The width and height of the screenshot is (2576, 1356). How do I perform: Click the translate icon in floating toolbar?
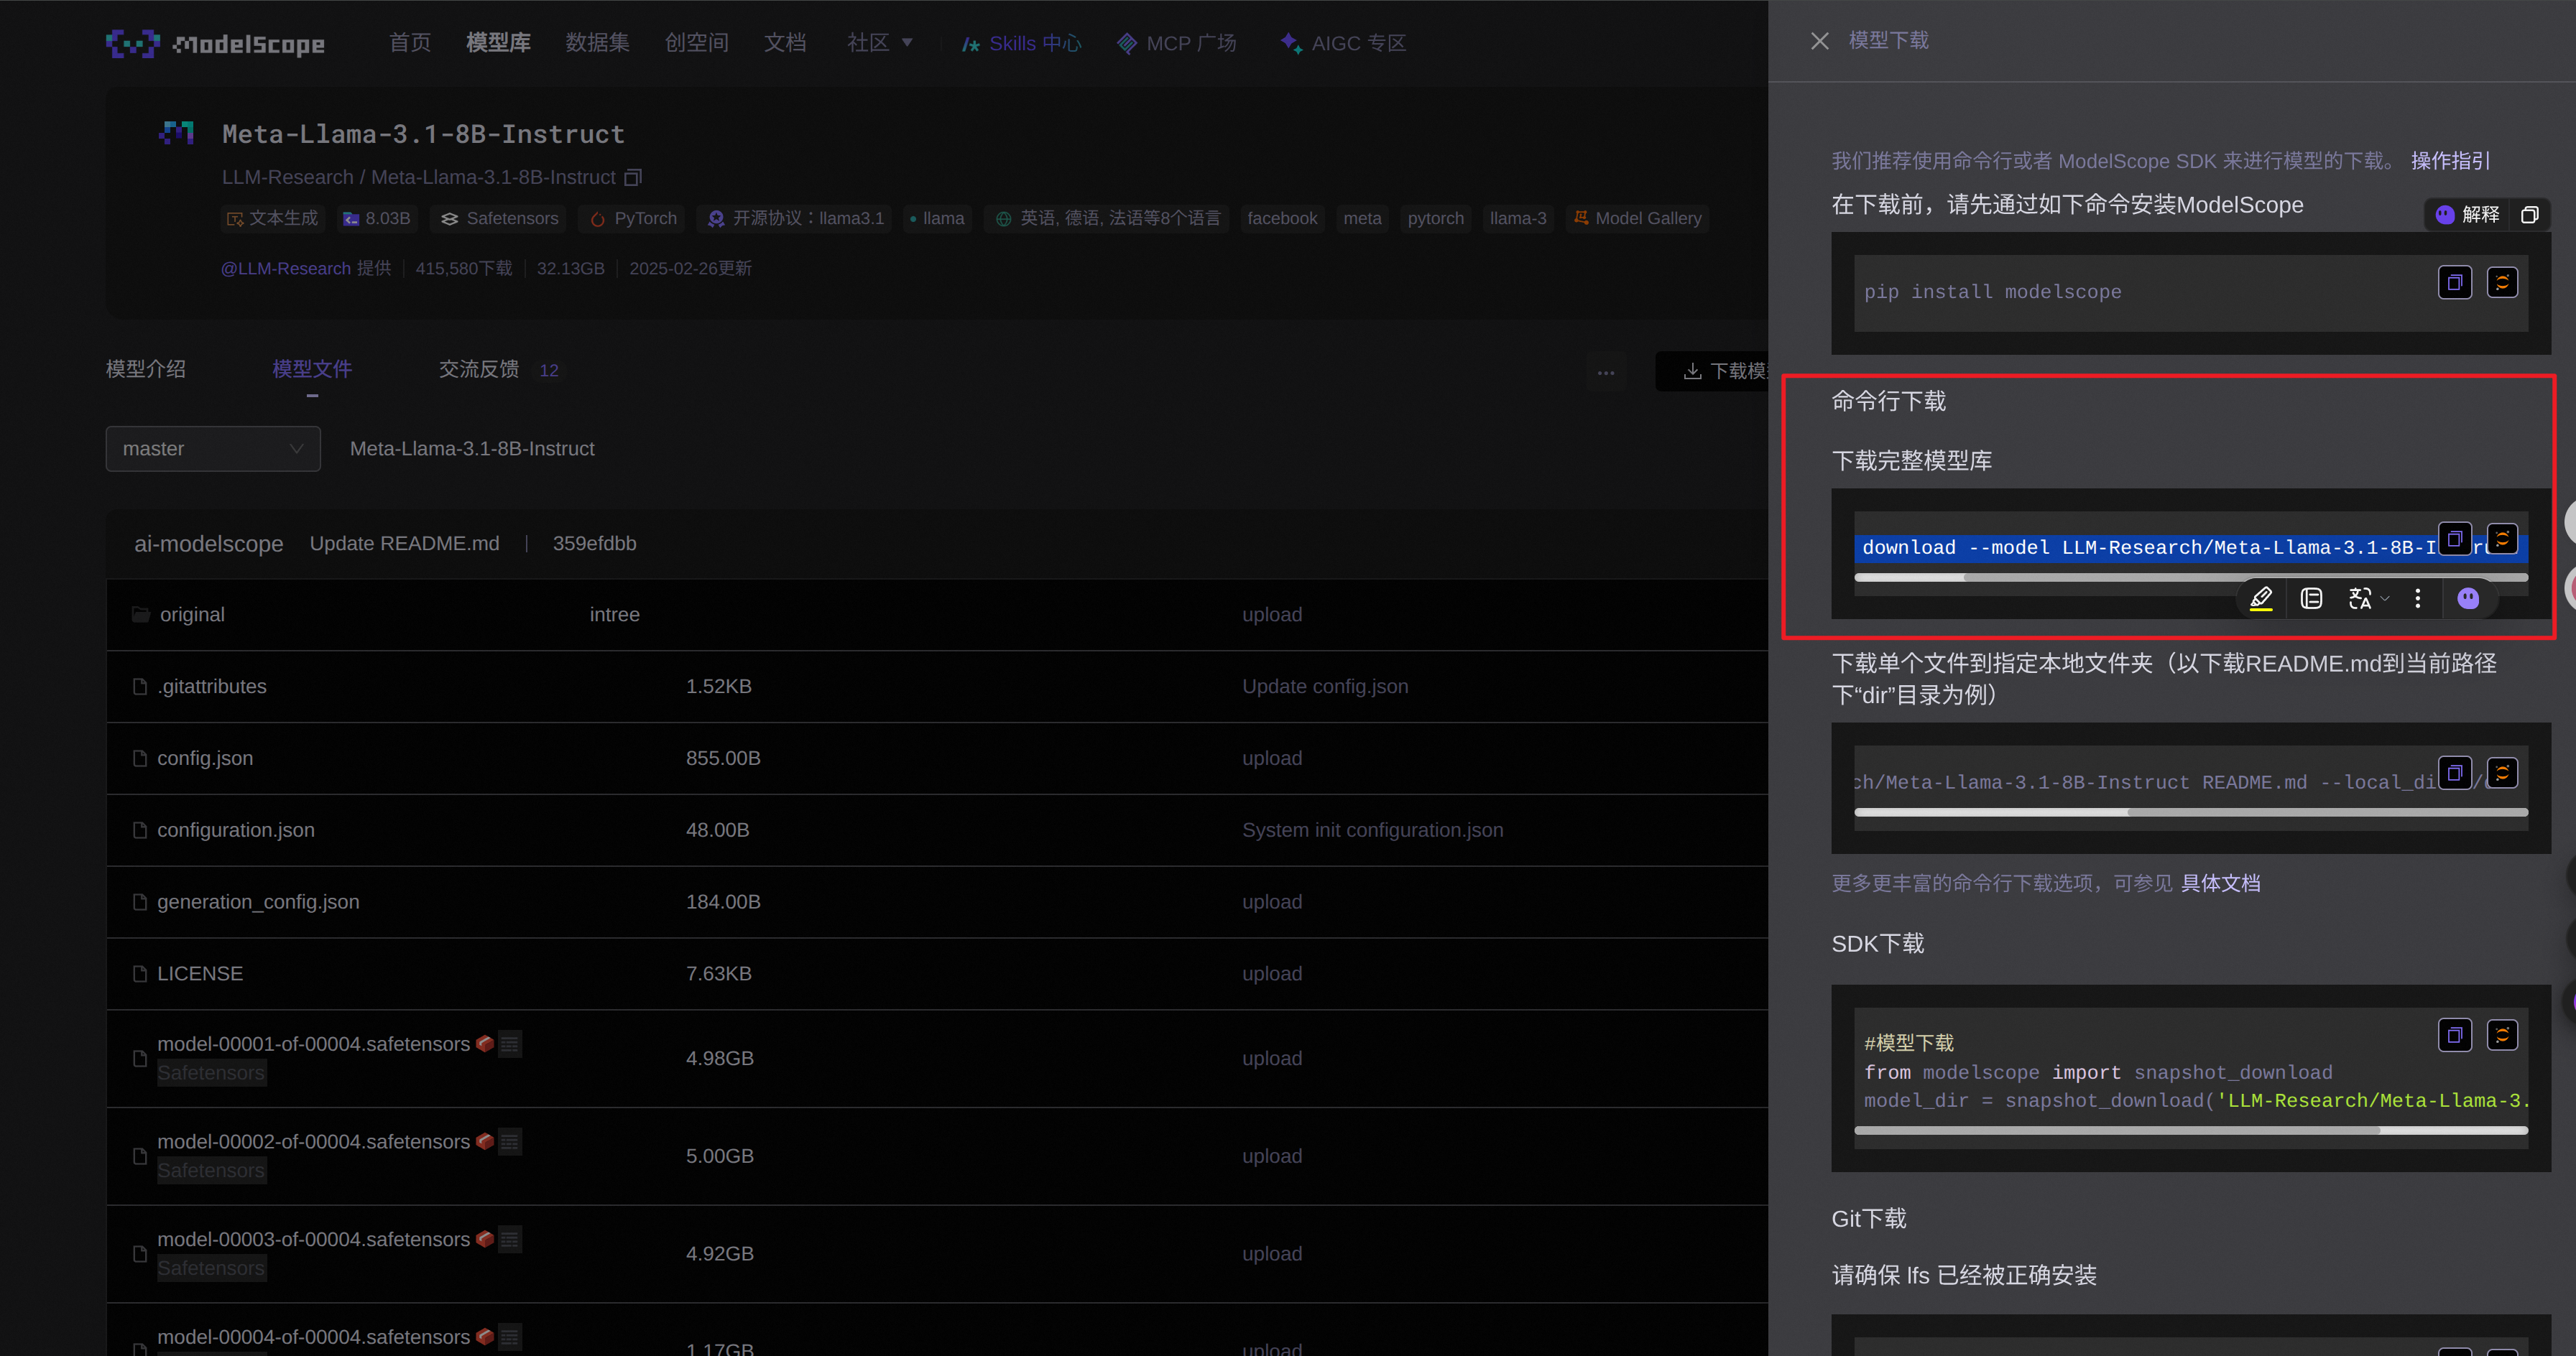[2360, 598]
